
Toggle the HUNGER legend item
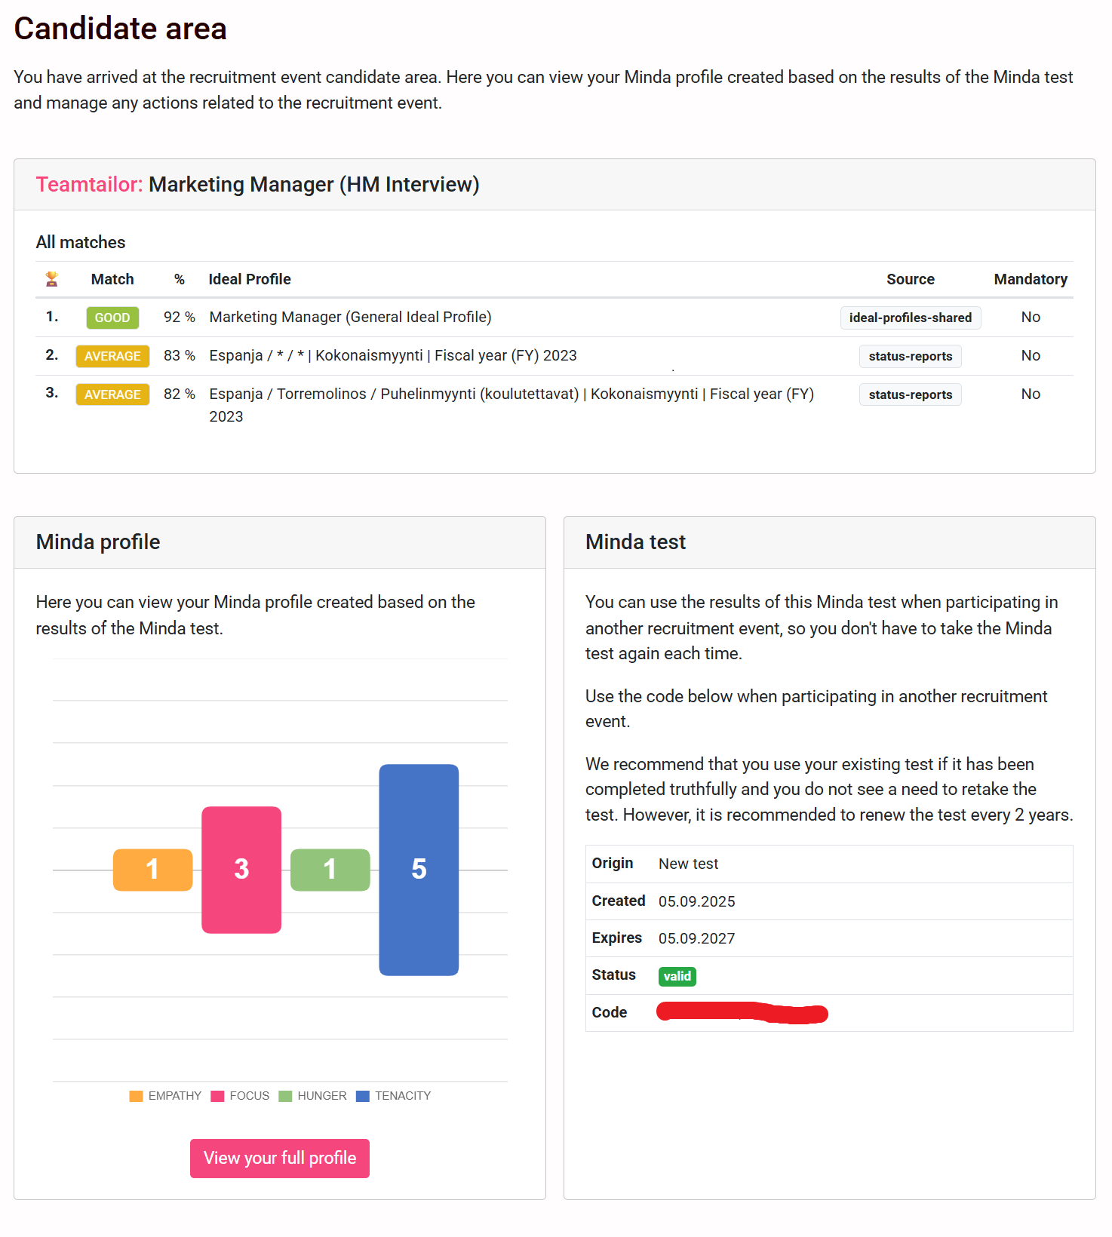click(312, 1096)
